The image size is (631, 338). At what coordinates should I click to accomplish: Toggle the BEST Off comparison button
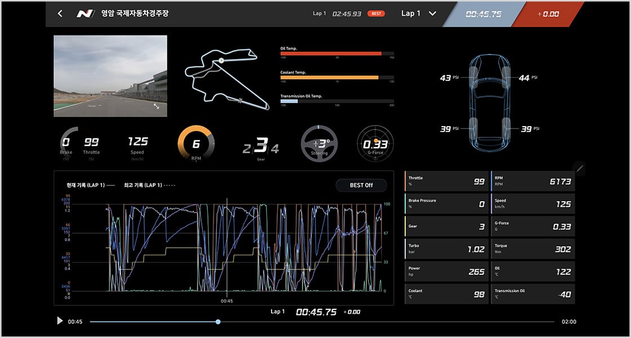[361, 185]
